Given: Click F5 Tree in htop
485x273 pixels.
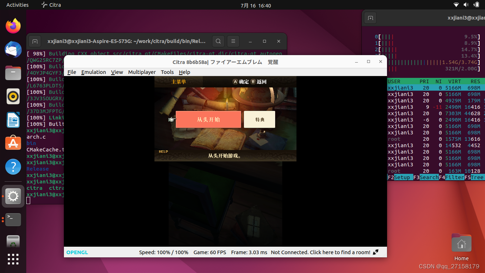Looking at the screenshot, I should tap(474, 177).
